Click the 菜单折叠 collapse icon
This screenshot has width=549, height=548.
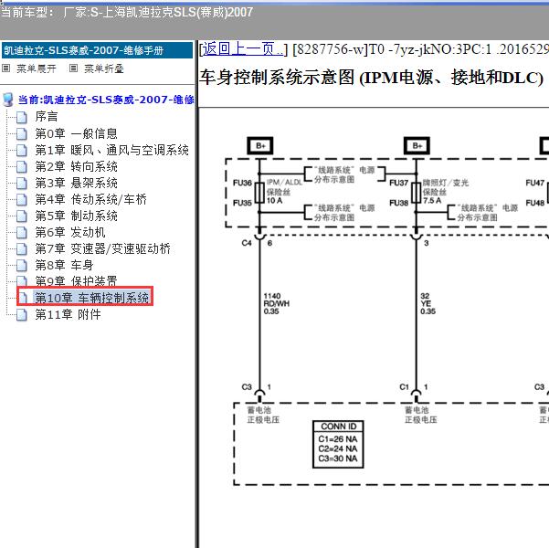pyautogui.click(x=73, y=68)
